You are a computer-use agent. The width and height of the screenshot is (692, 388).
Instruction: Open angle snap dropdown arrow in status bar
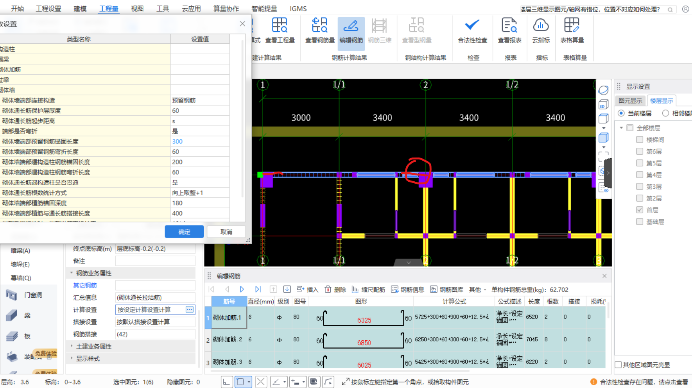coord(285,382)
